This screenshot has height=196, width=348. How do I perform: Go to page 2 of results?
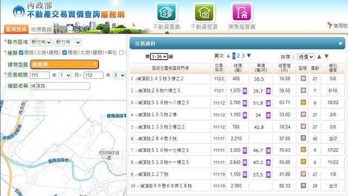coord(238,56)
